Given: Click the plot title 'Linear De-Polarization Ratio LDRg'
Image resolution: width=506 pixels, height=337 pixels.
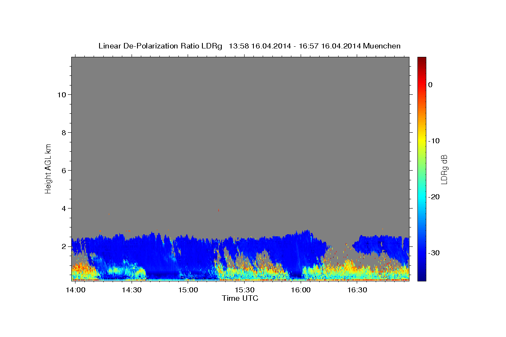Looking at the screenshot, I should (160, 46).
